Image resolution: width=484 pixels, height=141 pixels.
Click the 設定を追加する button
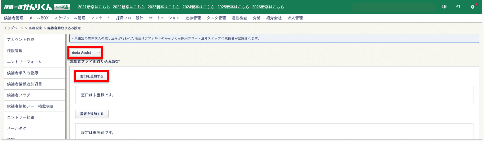(92, 114)
